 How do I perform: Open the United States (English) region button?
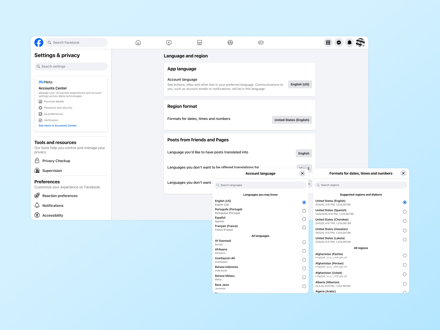[x=292, y=120]
